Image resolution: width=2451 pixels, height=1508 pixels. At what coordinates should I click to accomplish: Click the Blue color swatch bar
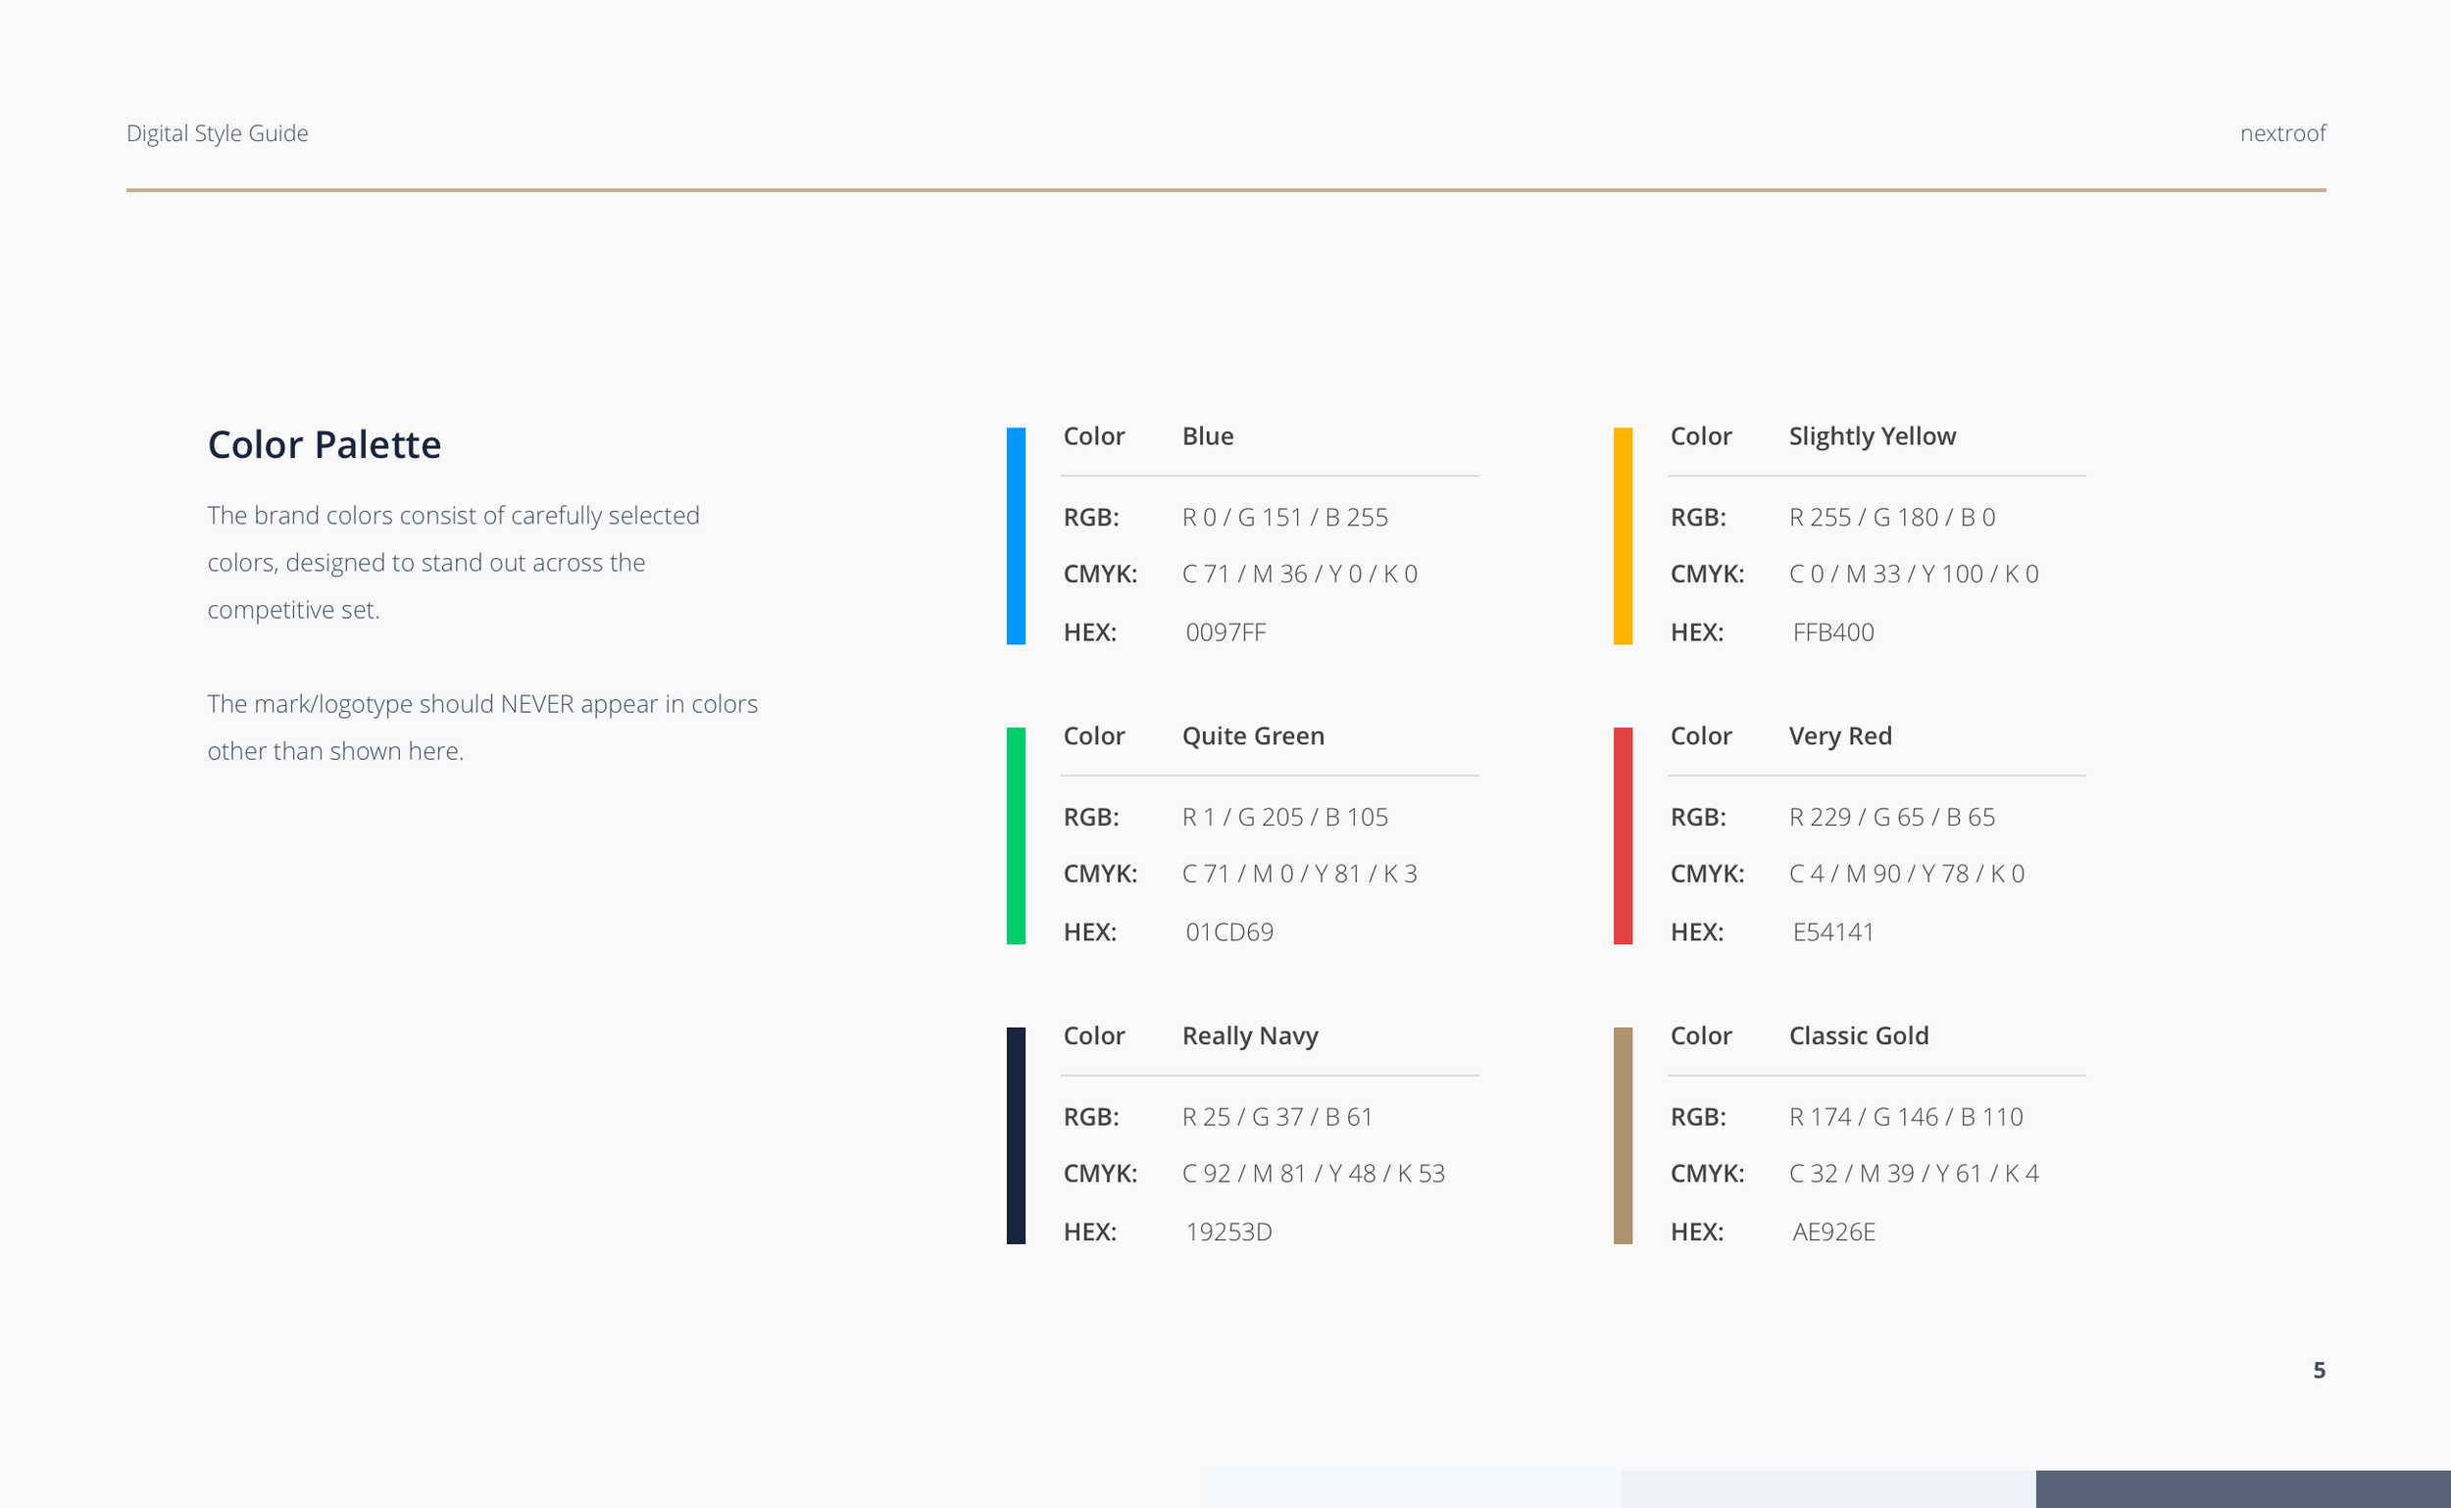[1015, 535]
